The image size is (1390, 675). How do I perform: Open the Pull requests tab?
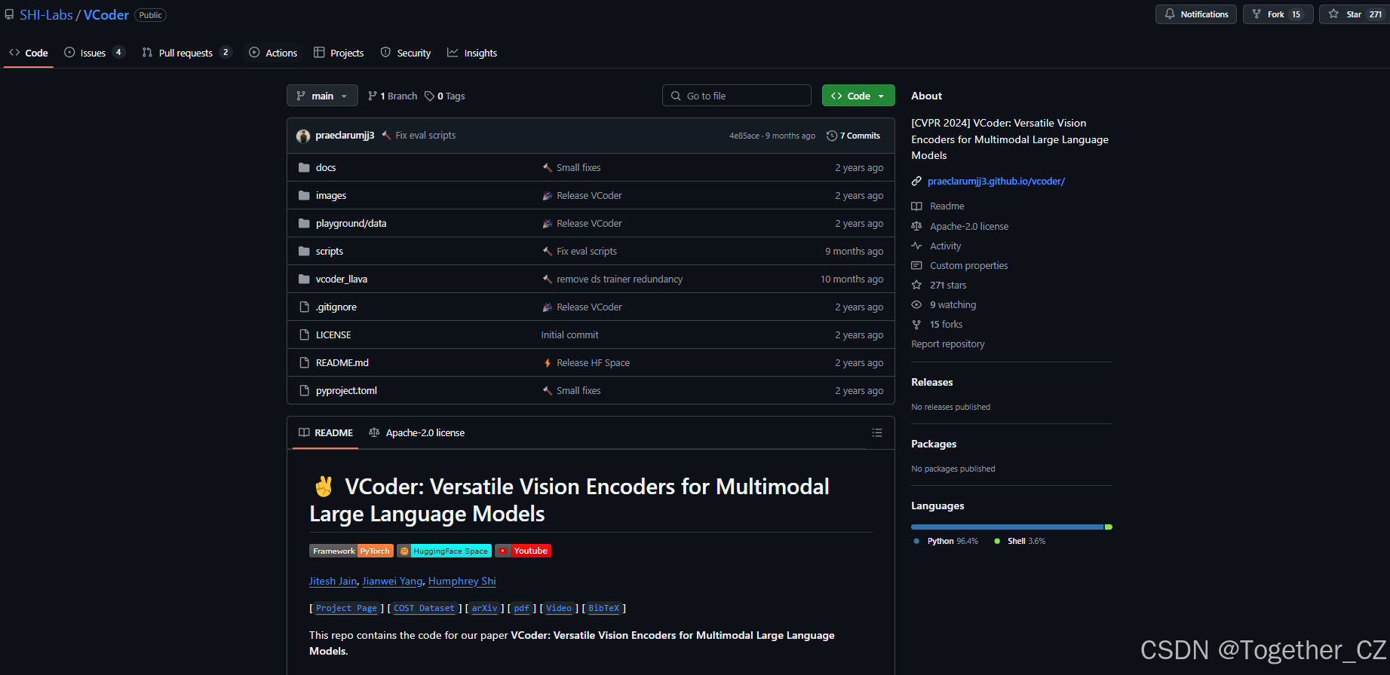(x=186, y=53)
